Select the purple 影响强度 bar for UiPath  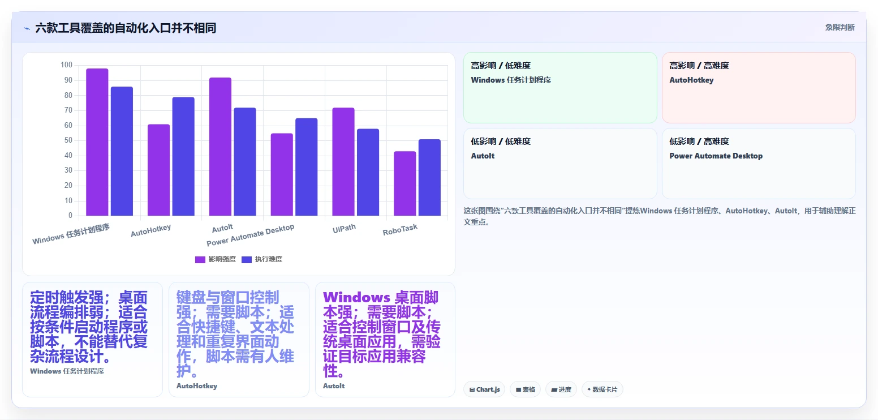[x=343, y=162]
